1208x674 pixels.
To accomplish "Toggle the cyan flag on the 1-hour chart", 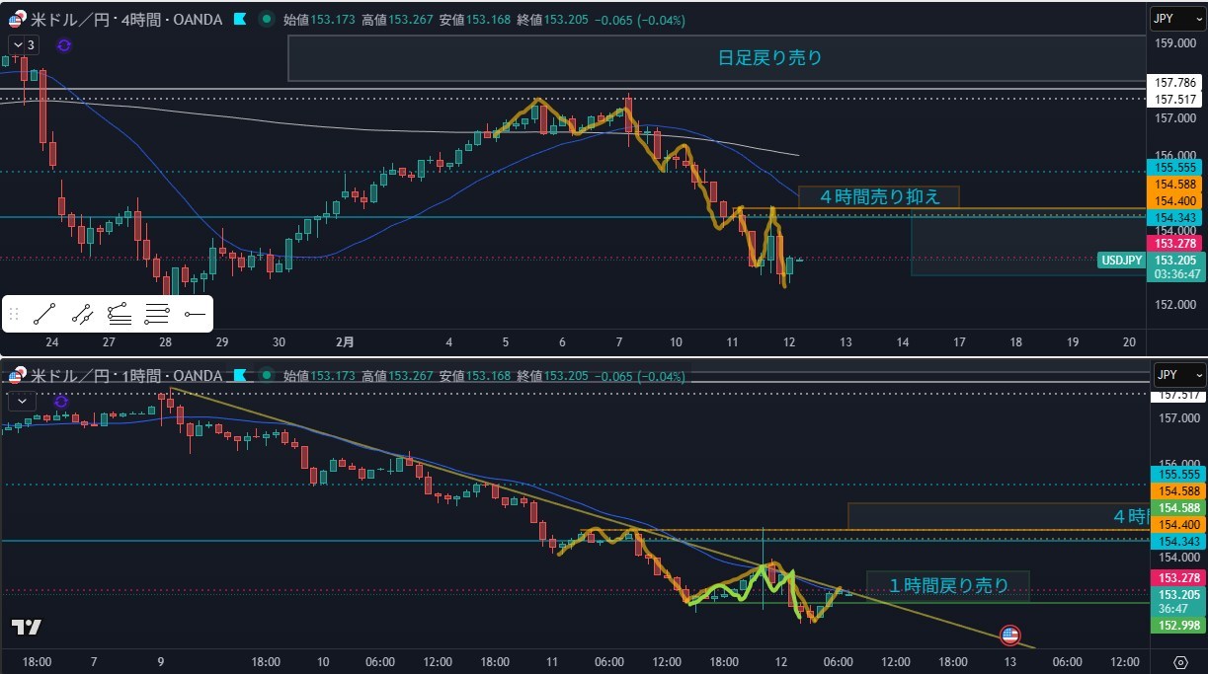I will pos(239,376).
